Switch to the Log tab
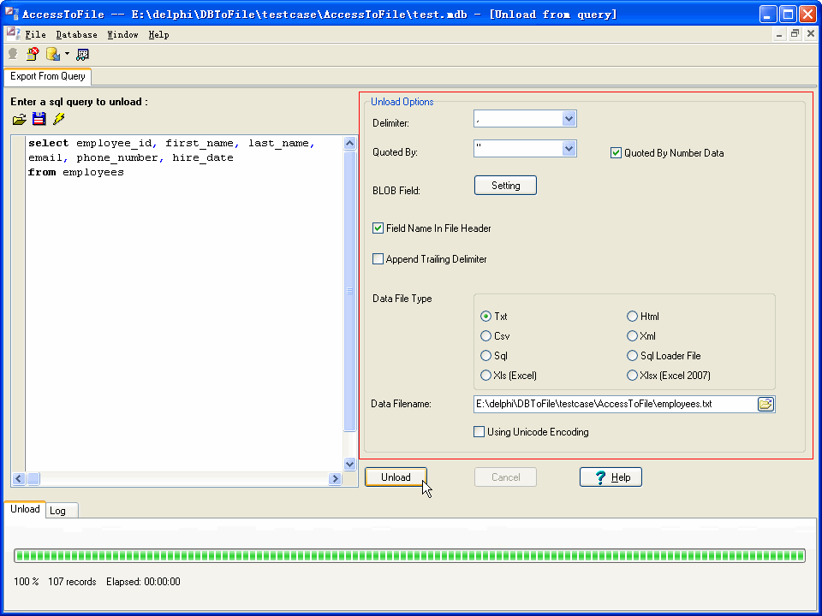 coord(62,511)
